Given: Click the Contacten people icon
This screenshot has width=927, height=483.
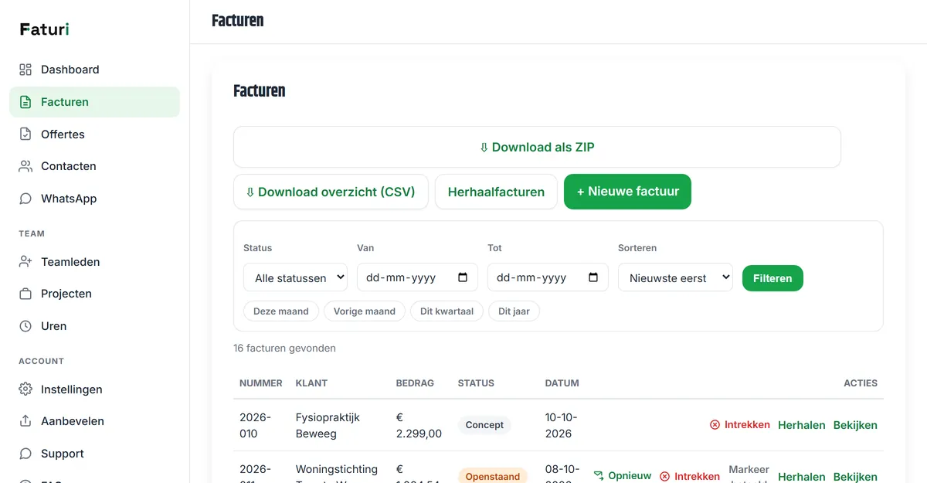Looking at the screenshot, I should 25,166.
